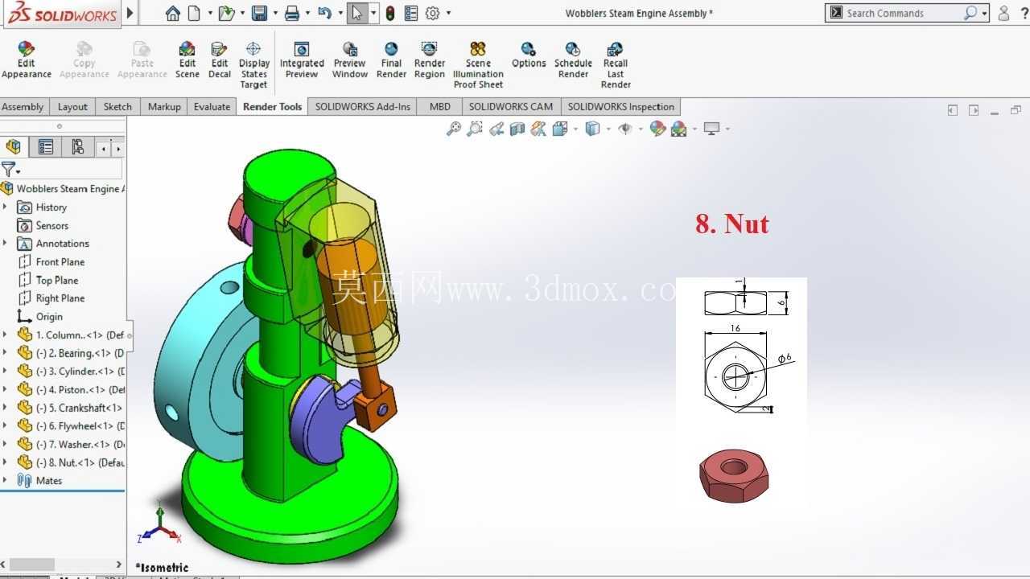Screen dimensions: 1030x579
Task: Expand the 1. Column component
Action: pyautogui.click(x=5, y=335)
